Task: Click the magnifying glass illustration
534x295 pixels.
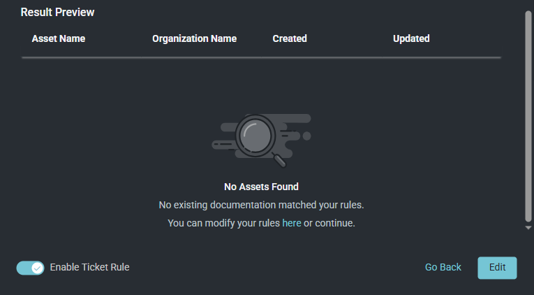Action: (x=257, y=134)
